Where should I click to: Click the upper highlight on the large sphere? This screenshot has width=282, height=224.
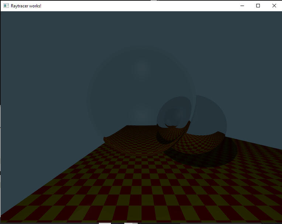click(x=140, y=68)
